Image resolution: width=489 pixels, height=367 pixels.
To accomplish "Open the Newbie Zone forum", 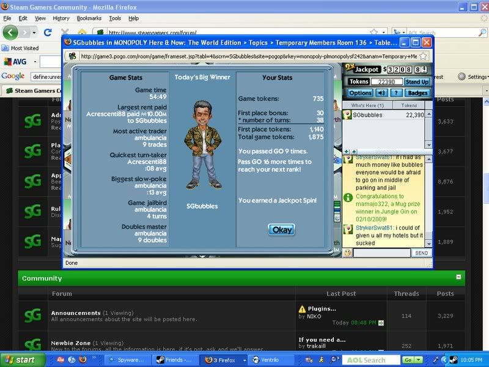I will [70, 343].
